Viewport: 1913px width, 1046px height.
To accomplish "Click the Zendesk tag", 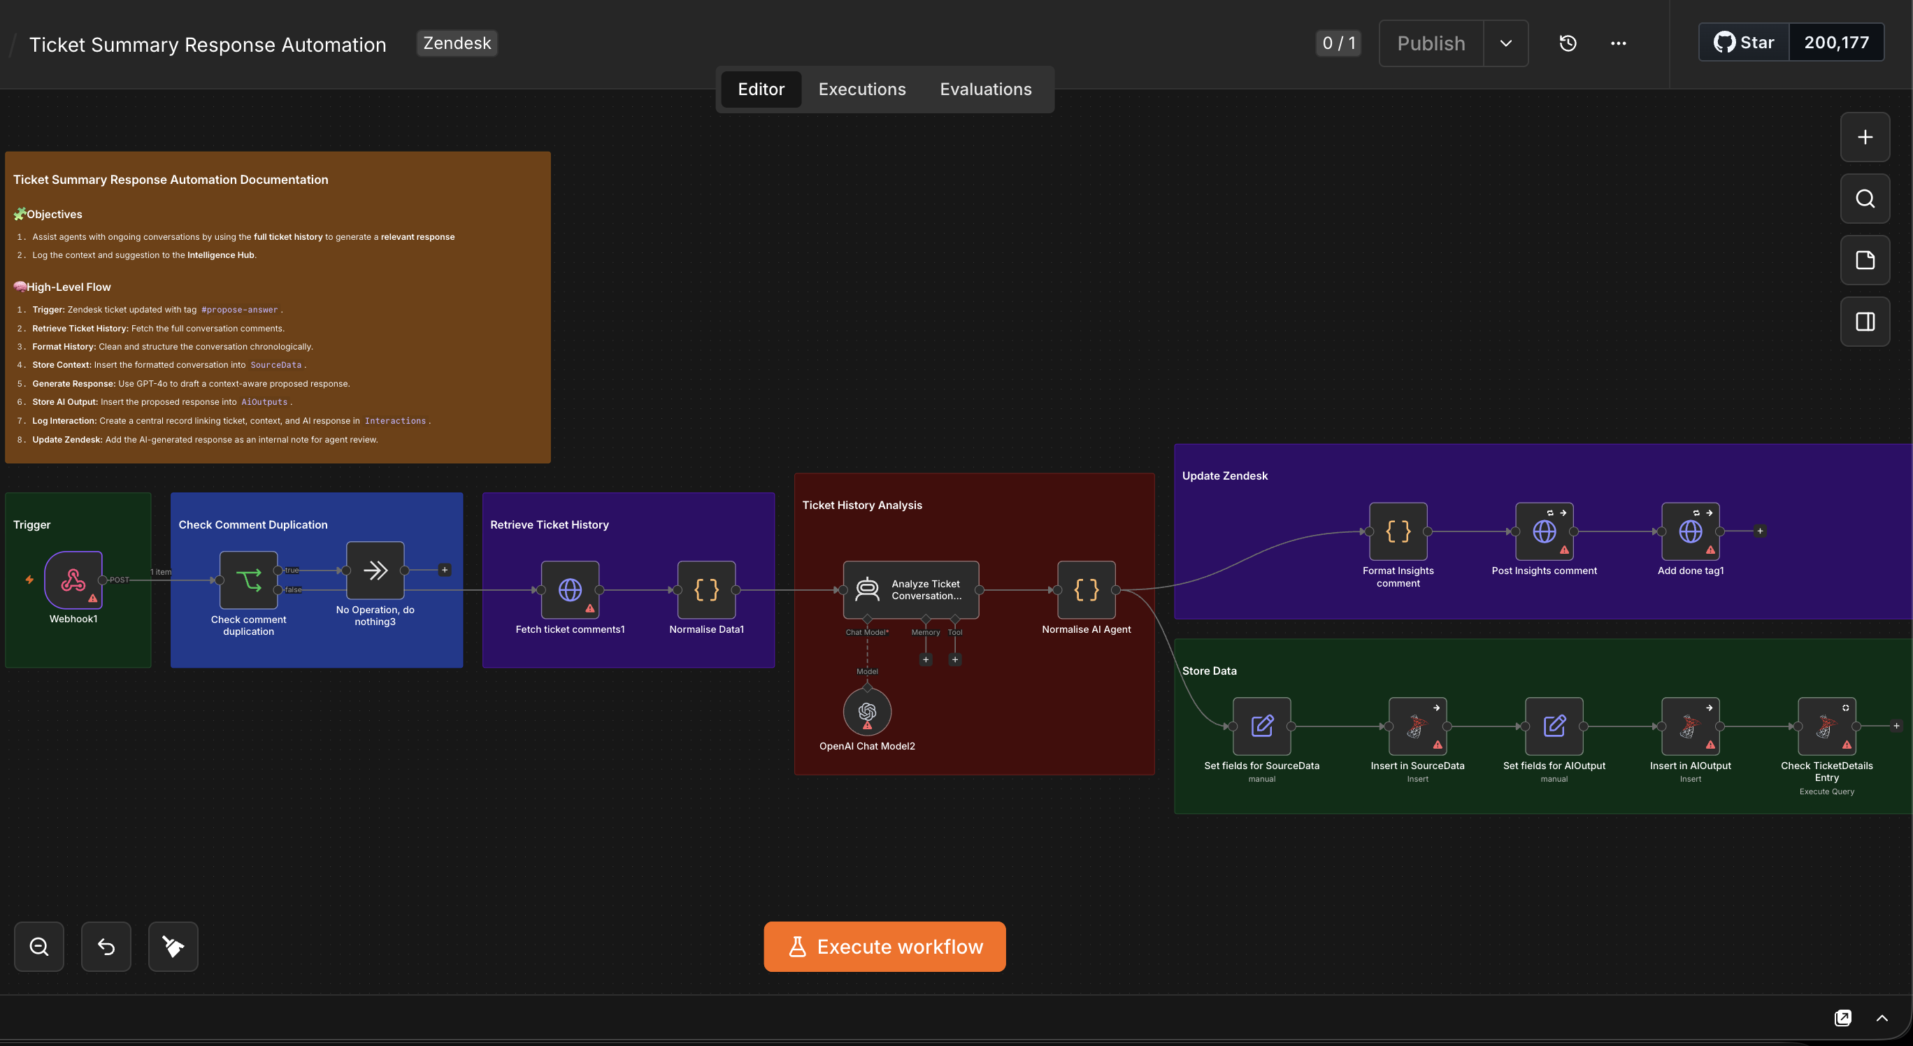I will [x=457, y=43].
